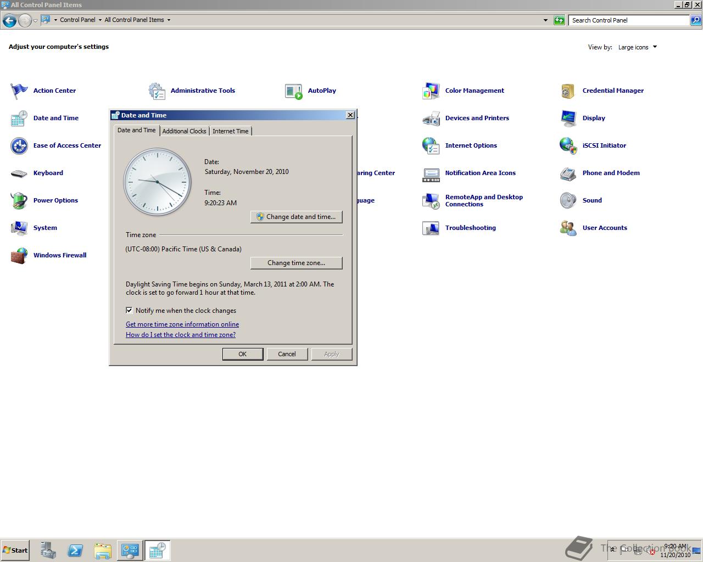703x562 pixels.
Task: Switch to the Internet Time tab
Action: point(231,131)
